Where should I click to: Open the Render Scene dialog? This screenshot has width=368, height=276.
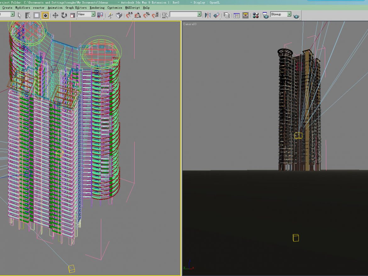(265, 14)
